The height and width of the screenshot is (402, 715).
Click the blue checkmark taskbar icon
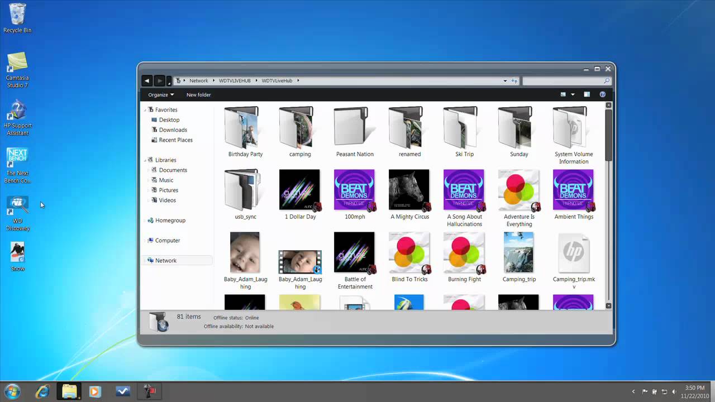pos(123,391)
